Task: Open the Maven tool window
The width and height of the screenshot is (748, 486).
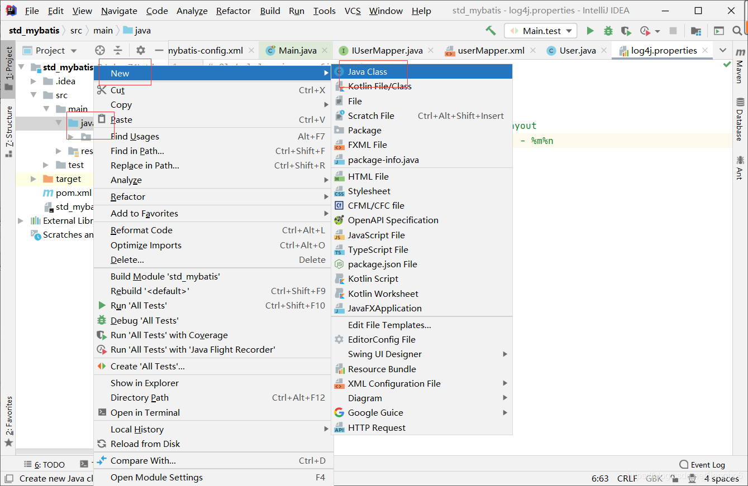Action: point(740,66)
